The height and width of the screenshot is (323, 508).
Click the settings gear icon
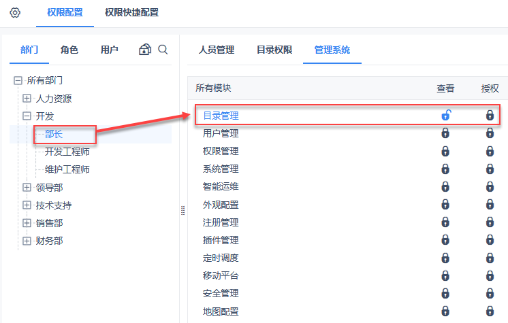click(x=15, y=13)
